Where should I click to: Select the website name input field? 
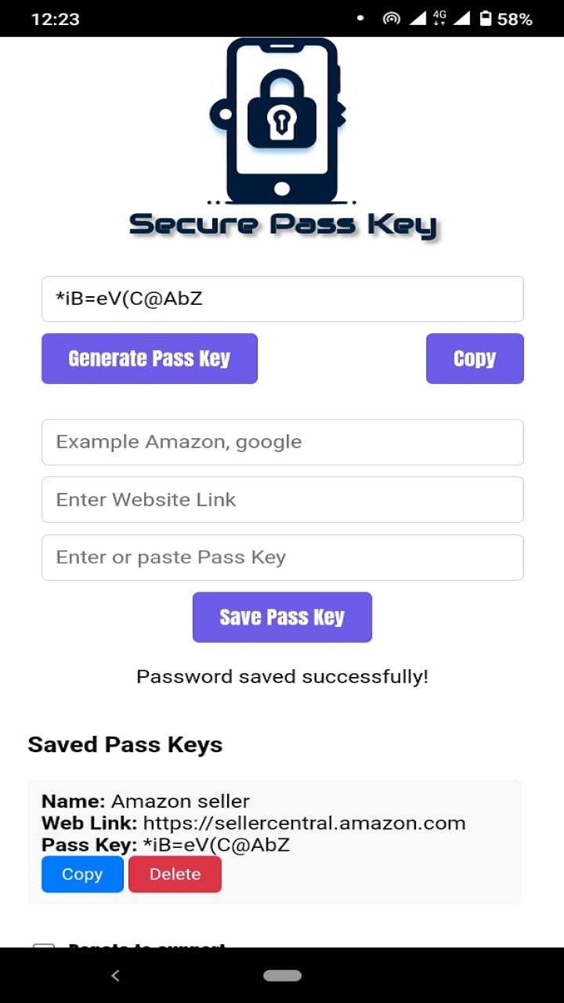[282, 441]
